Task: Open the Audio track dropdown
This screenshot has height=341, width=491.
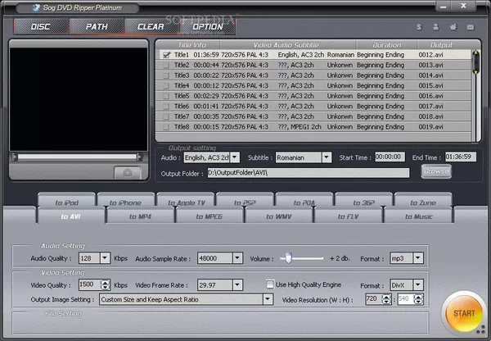Action: coord(235,157)
